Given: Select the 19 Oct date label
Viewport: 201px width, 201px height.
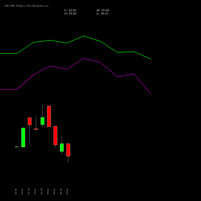Looking at the screenshot, I should click(x=48, y=191).
